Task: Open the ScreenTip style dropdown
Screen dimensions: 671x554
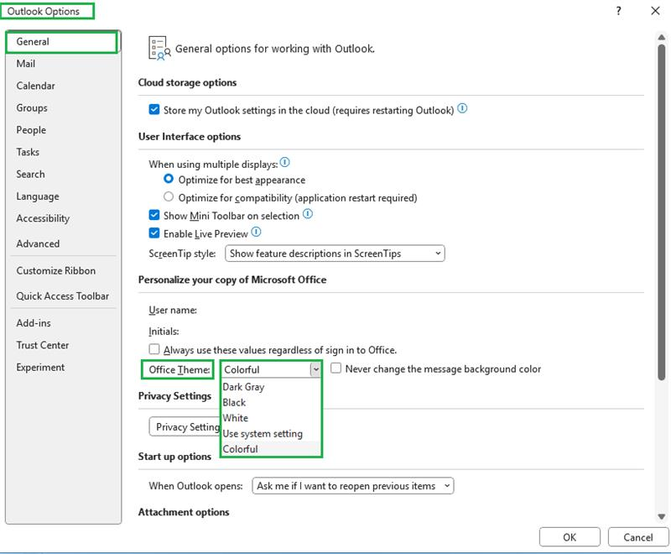Action: (335, 253)
